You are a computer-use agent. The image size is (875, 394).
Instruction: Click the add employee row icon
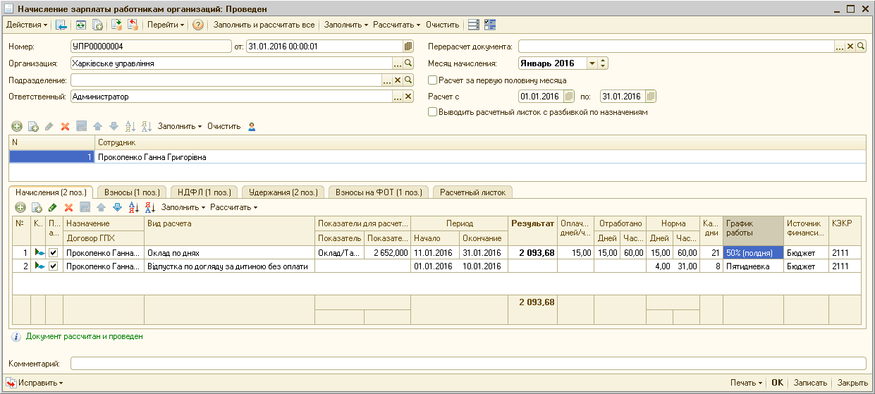[x=17, y=126]
